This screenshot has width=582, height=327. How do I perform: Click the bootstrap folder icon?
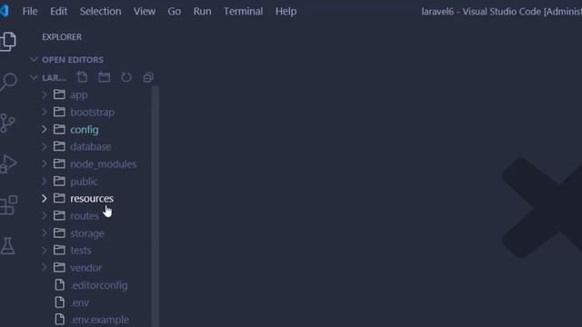coord(59,112)
